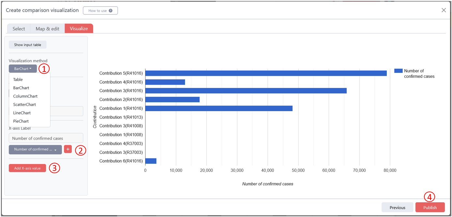Image resolution: width=452 pixels, height=217 pixels.
Task: Open the Number of confirmed cases dropdown
Action: tap(35, 149)
